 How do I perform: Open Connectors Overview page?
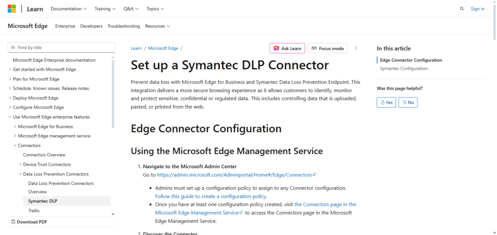[x=44, y=155]
